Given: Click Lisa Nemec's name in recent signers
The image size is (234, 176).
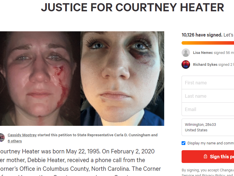Looking at the screenshot, I should click(203, 52).
